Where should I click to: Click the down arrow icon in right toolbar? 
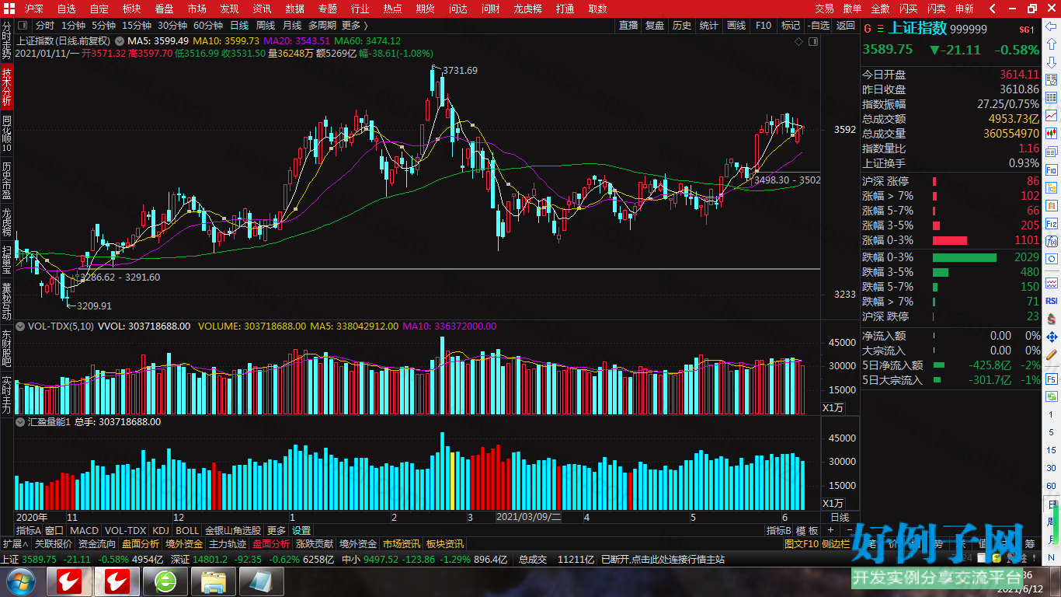point(1052,61)
